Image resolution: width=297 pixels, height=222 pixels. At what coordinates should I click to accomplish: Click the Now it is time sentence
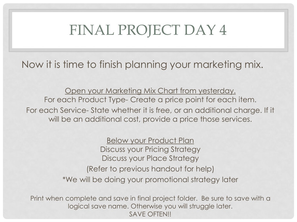(x=142, y=64)
